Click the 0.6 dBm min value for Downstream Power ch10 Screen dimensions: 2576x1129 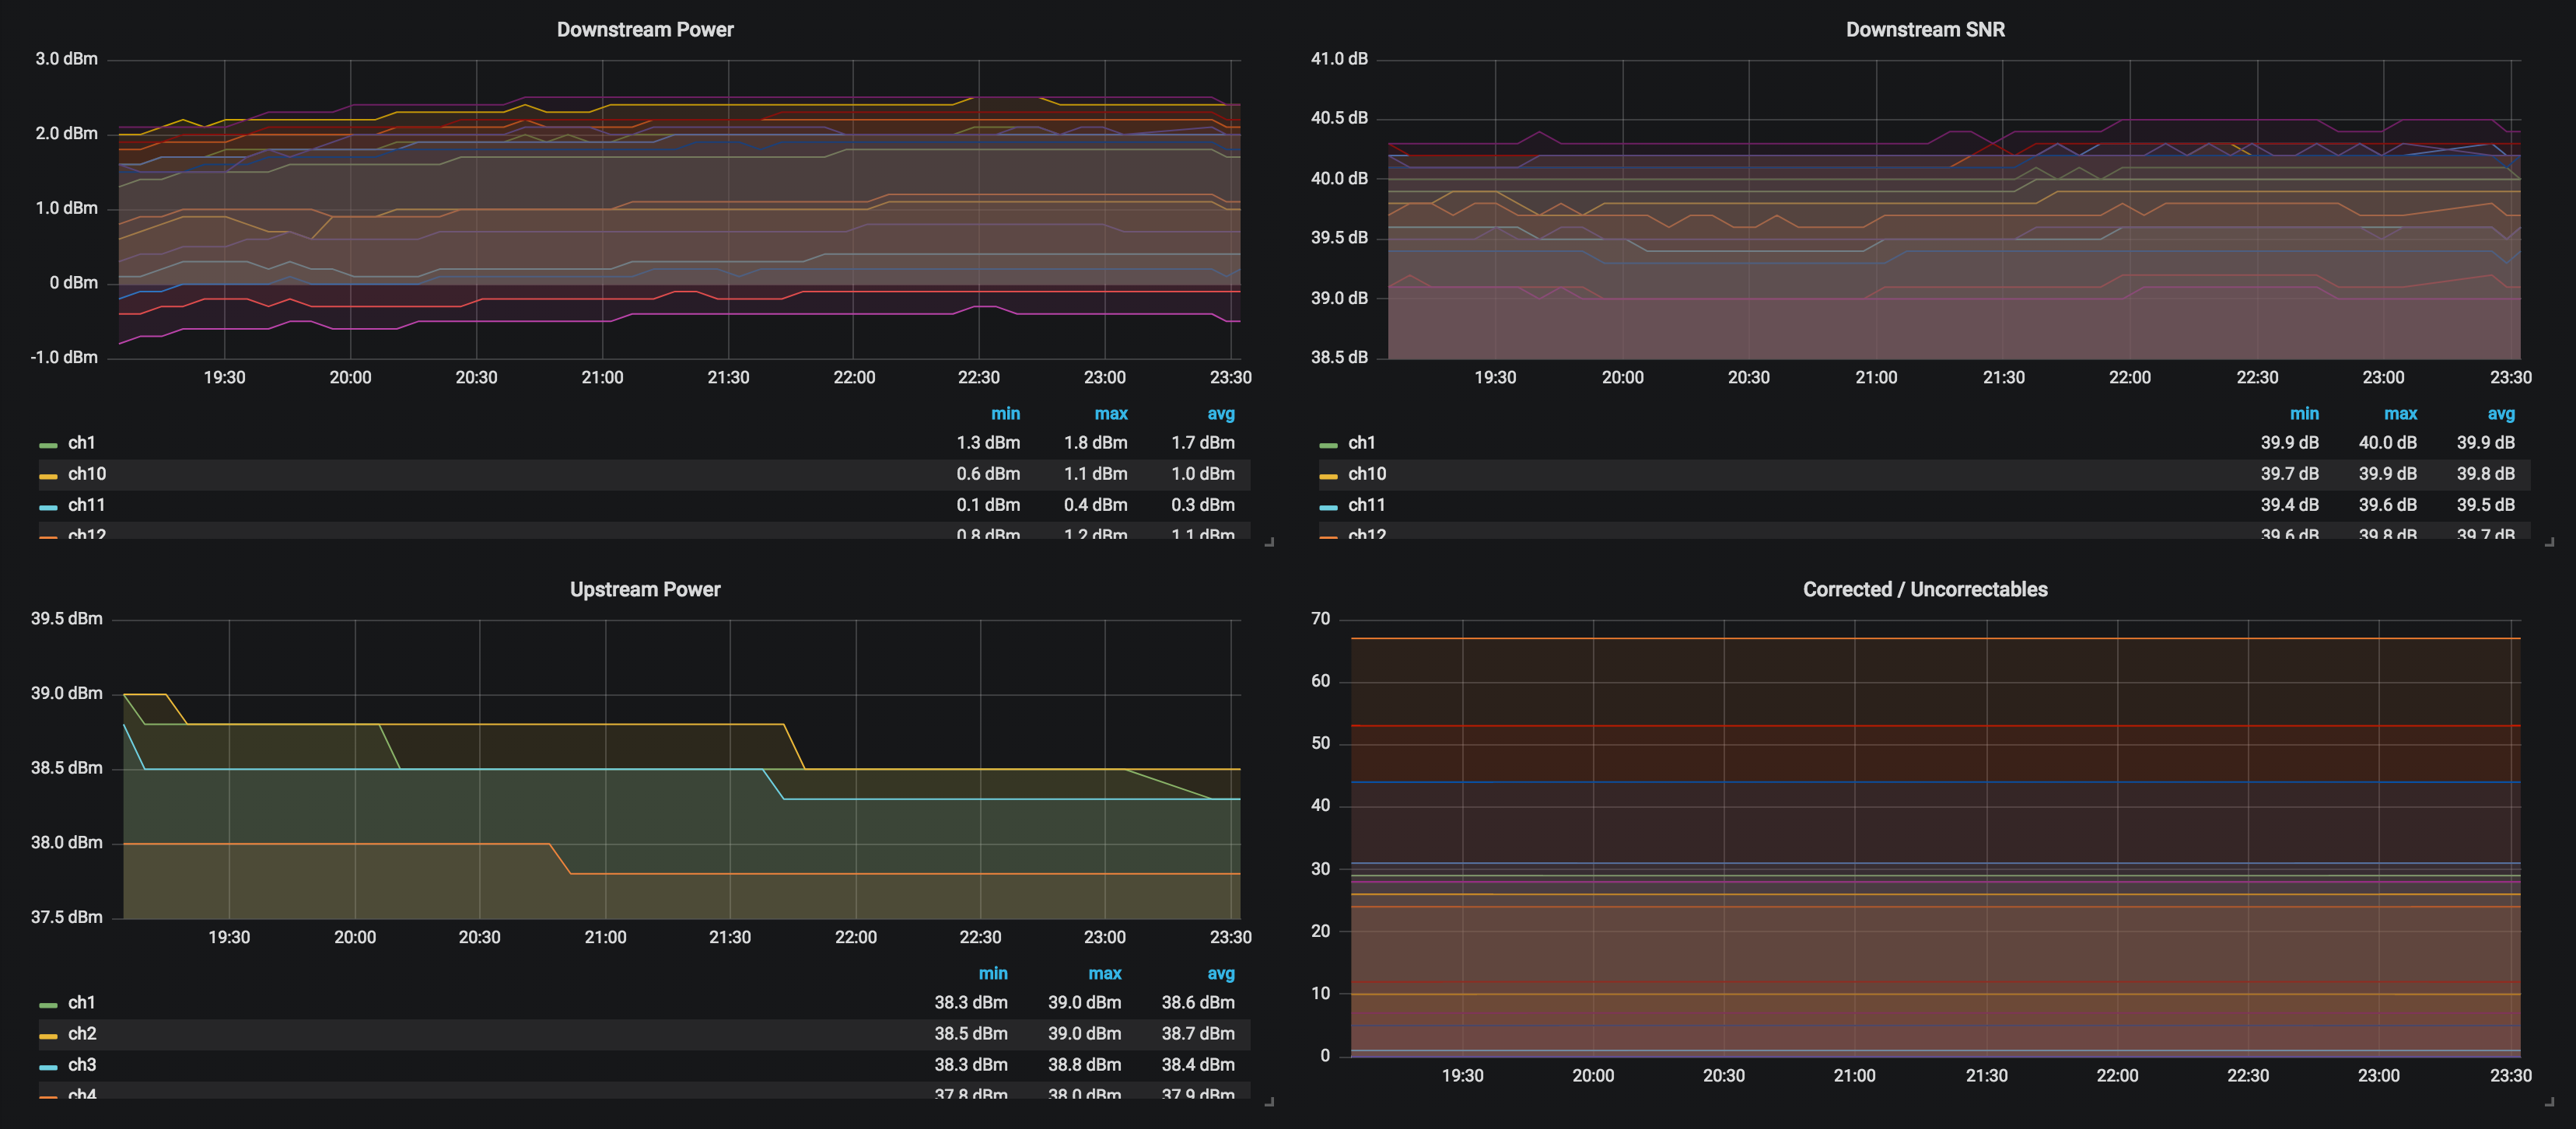pyautogui.click(x=988, y=474)
